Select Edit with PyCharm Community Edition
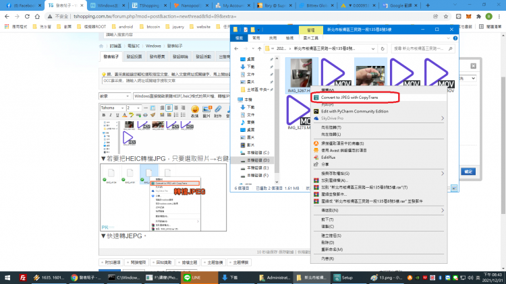The image size is (506, 284). 355,112
